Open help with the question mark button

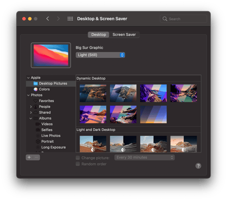(198, 166)
